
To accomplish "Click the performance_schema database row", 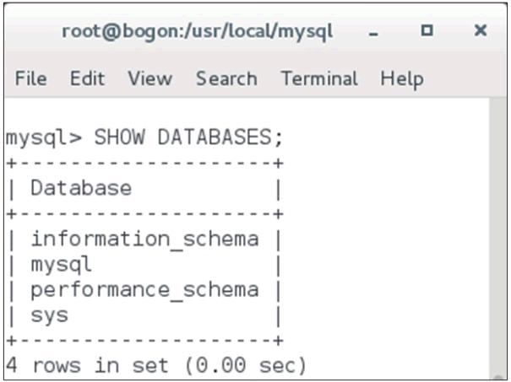I will pyautogui.click(x=144, y=290).
